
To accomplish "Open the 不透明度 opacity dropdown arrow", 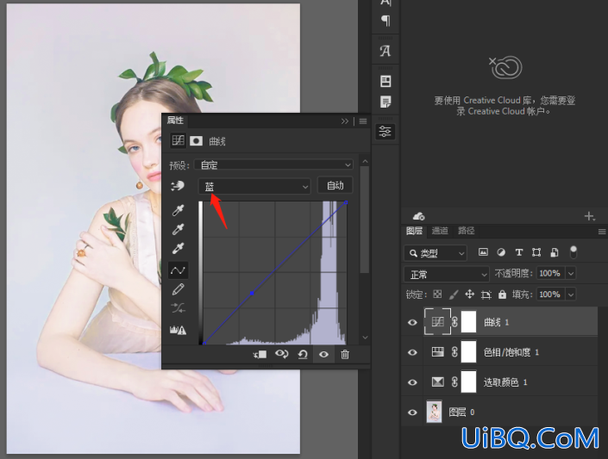I will (x=571, y=274).
